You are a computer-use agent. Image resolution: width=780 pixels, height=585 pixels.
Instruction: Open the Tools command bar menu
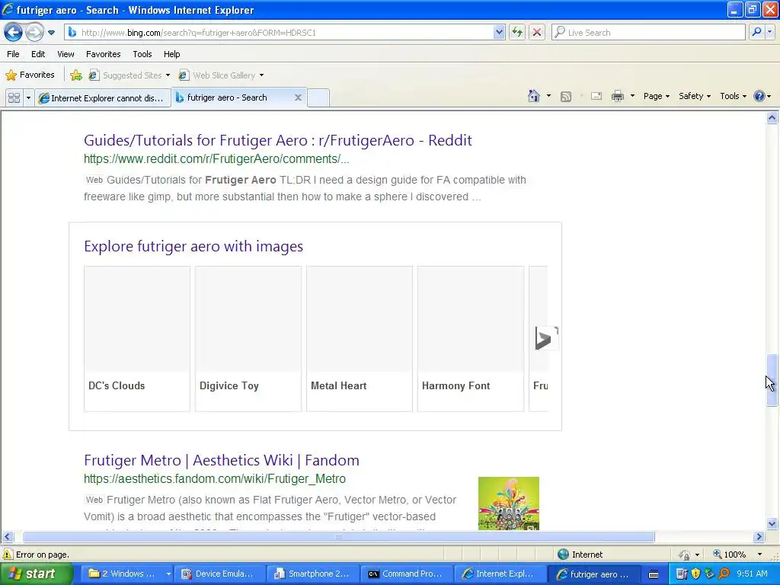734,96
